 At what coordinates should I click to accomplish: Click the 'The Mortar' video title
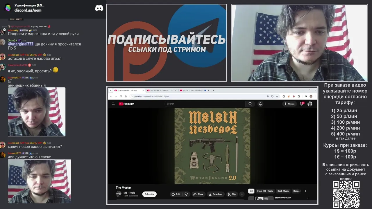tap(123, 188)
